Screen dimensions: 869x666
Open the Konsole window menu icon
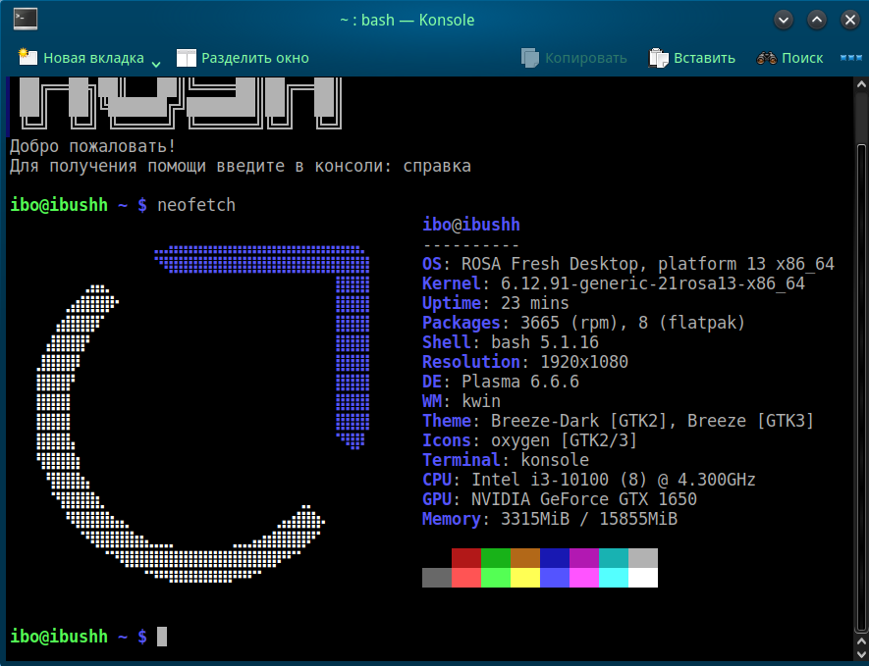click(x=26, y=20)
